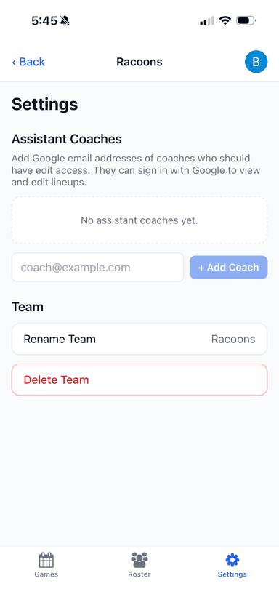Screen dimensions: 279x605
Task: Select the Settings gear icon
Action: pos(232,560)
